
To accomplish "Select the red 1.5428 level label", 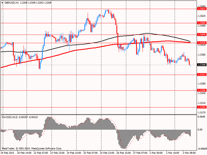I will [x=202, y=43].
